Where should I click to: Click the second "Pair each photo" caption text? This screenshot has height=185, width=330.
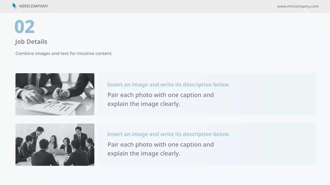pyautogui.click(x=160, y=149)
